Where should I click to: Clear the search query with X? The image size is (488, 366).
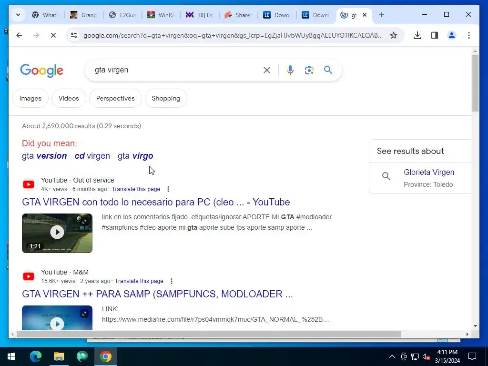[267, 70]
